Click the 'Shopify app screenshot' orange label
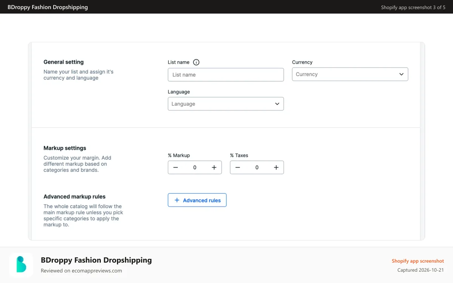This screenshot has width=453, height=283. coord(418,261)
